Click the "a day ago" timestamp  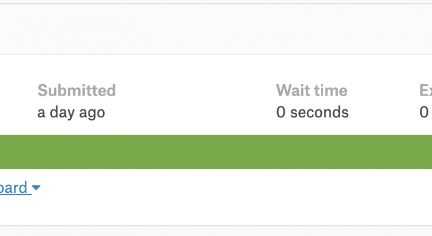tap(71, 112)
